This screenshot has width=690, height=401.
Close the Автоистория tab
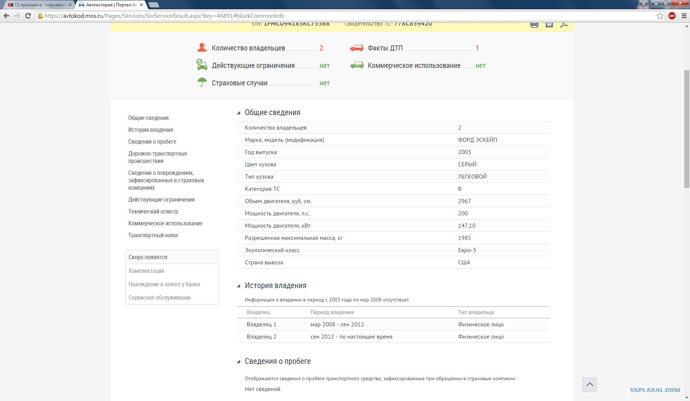pos(141,5)
